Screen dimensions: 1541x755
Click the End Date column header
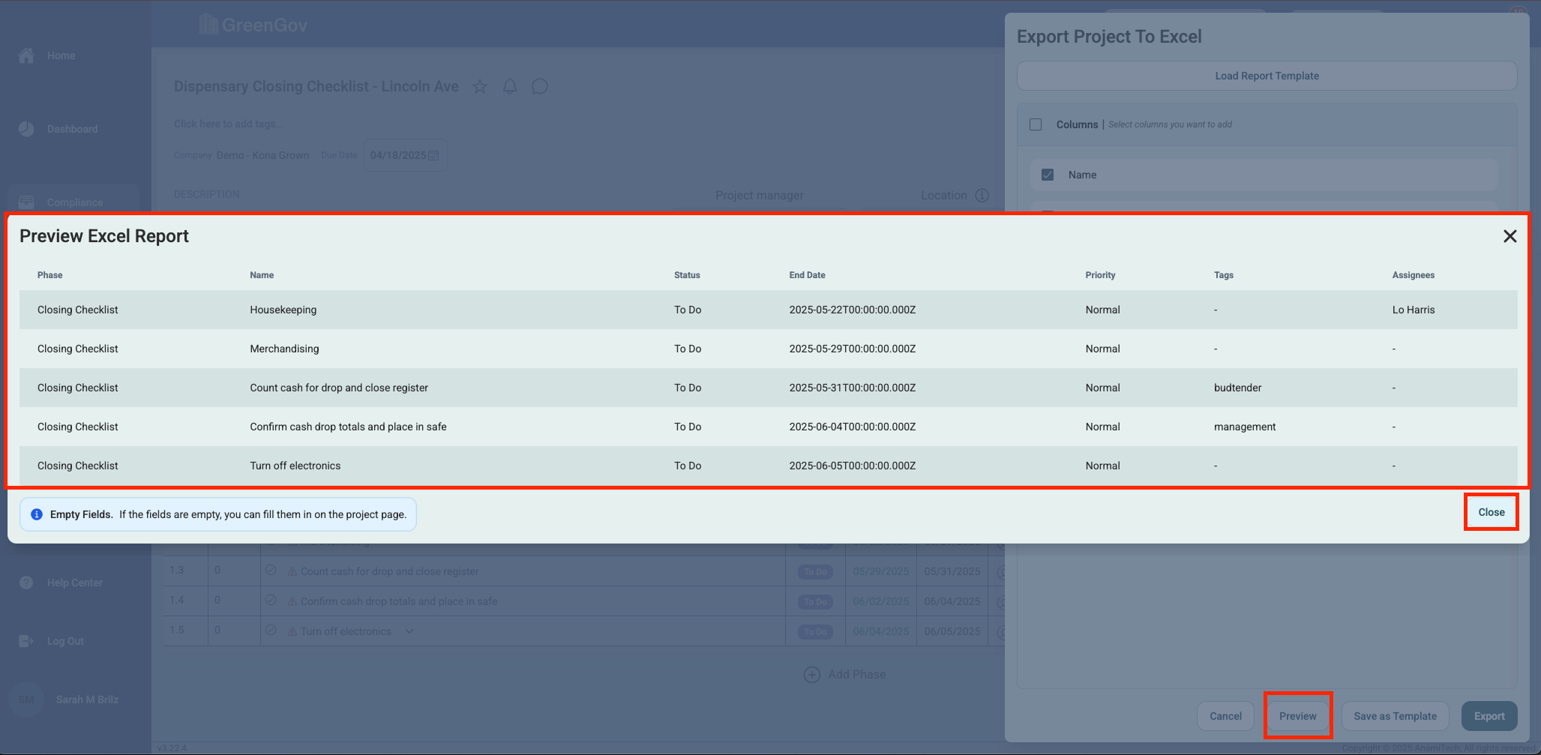click(807, 275)
